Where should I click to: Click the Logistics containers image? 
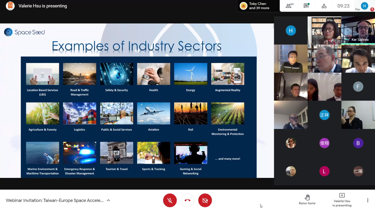79,113
